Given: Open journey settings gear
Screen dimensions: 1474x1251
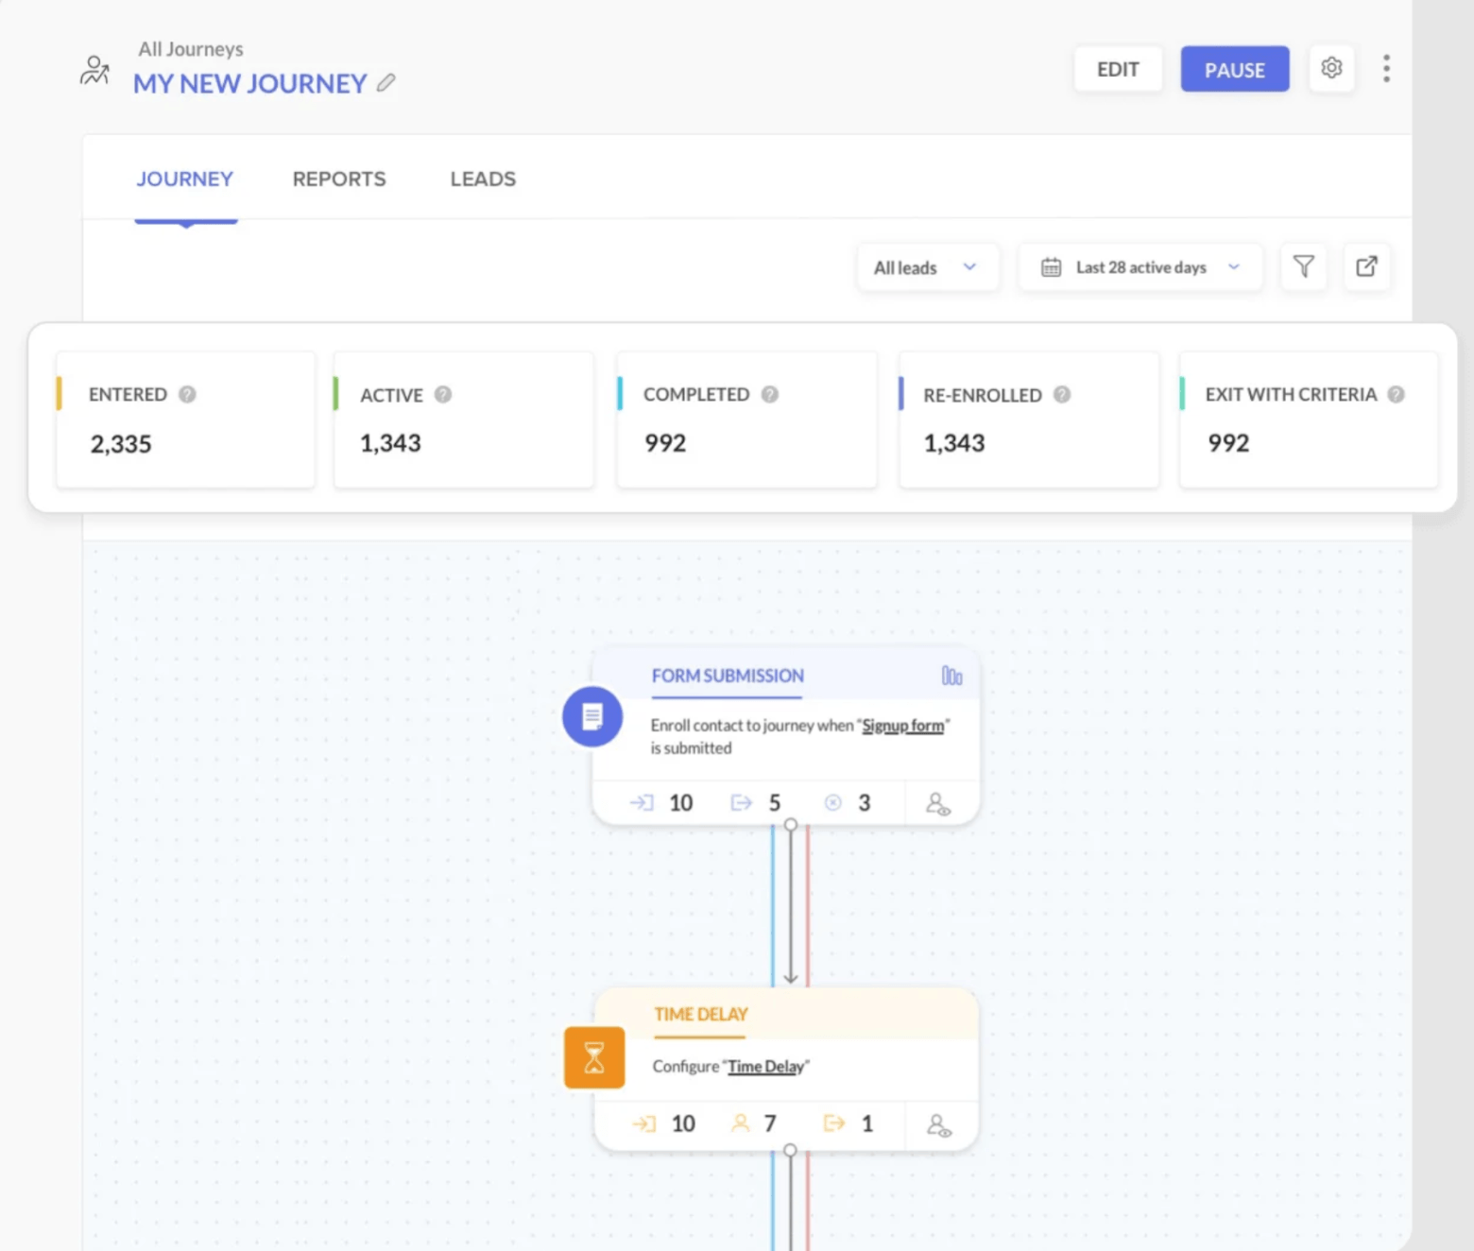Looking at the screenshot, I should 1331,68.
